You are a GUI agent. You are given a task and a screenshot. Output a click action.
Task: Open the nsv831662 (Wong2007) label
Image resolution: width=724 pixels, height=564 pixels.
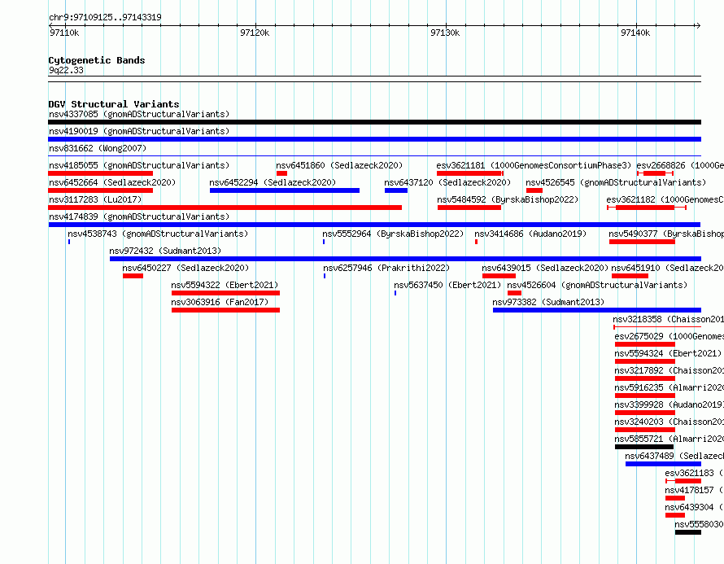pos(98,148)
